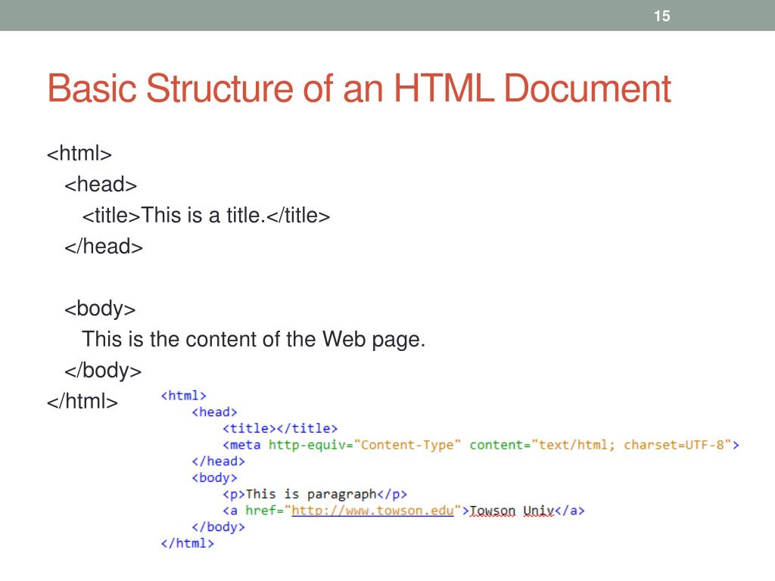Click the large black </html> closing tag
Image resolution: width=775 pixels, height=581 pixels.
pyautogui.click(x=82, y=401)
